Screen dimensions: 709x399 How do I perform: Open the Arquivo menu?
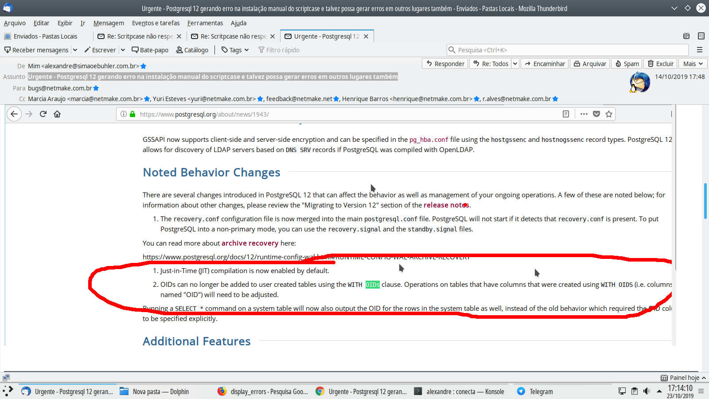click(15, 23)
